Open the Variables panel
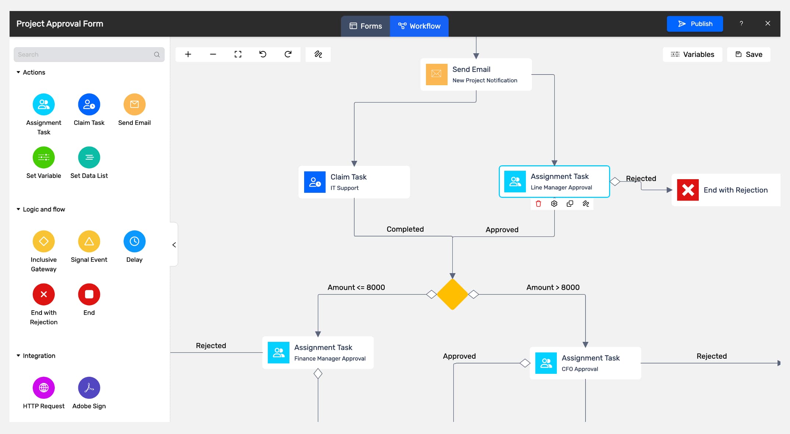790x434 pixels. tap(693, 54)
